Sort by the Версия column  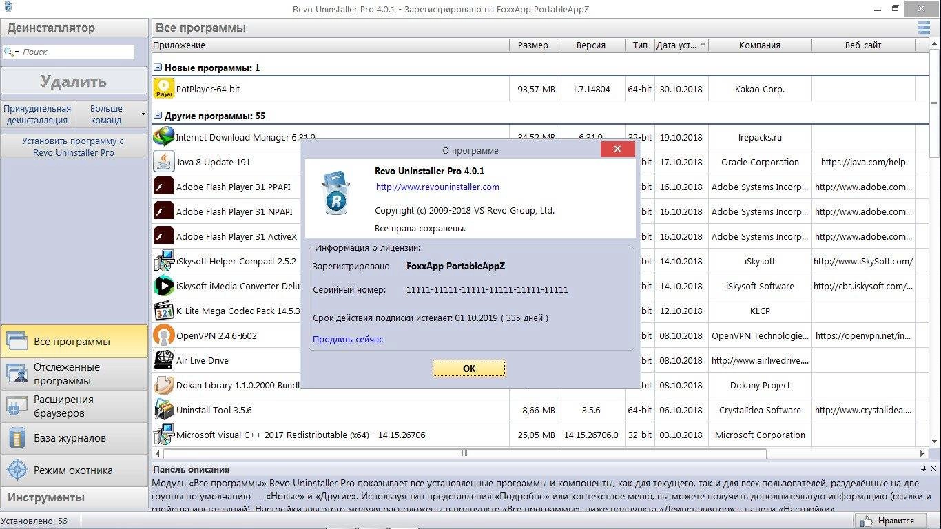(x=591, y=45)
